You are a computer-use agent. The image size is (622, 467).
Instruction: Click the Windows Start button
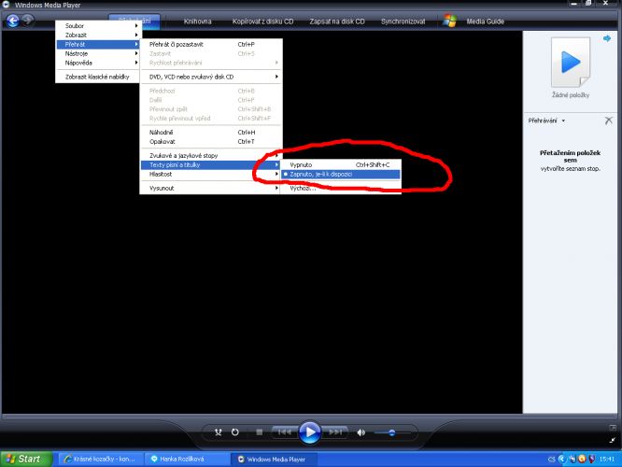pyautogui.click(x=26, y=460)
